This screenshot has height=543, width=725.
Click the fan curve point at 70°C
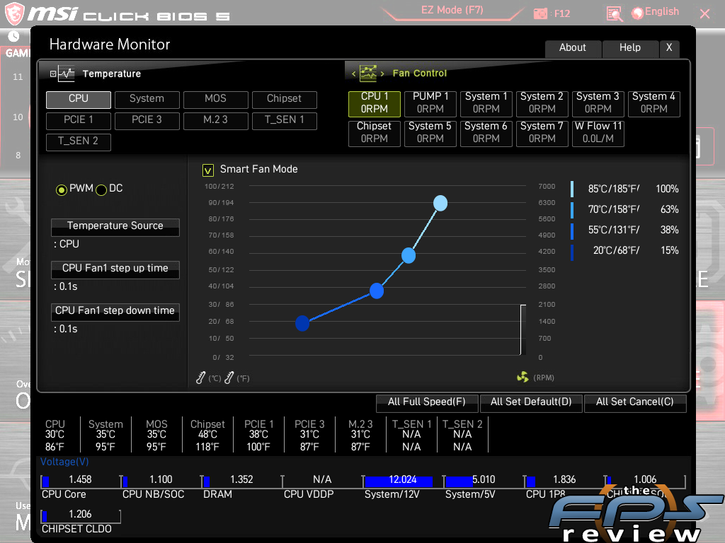[409, 255]
